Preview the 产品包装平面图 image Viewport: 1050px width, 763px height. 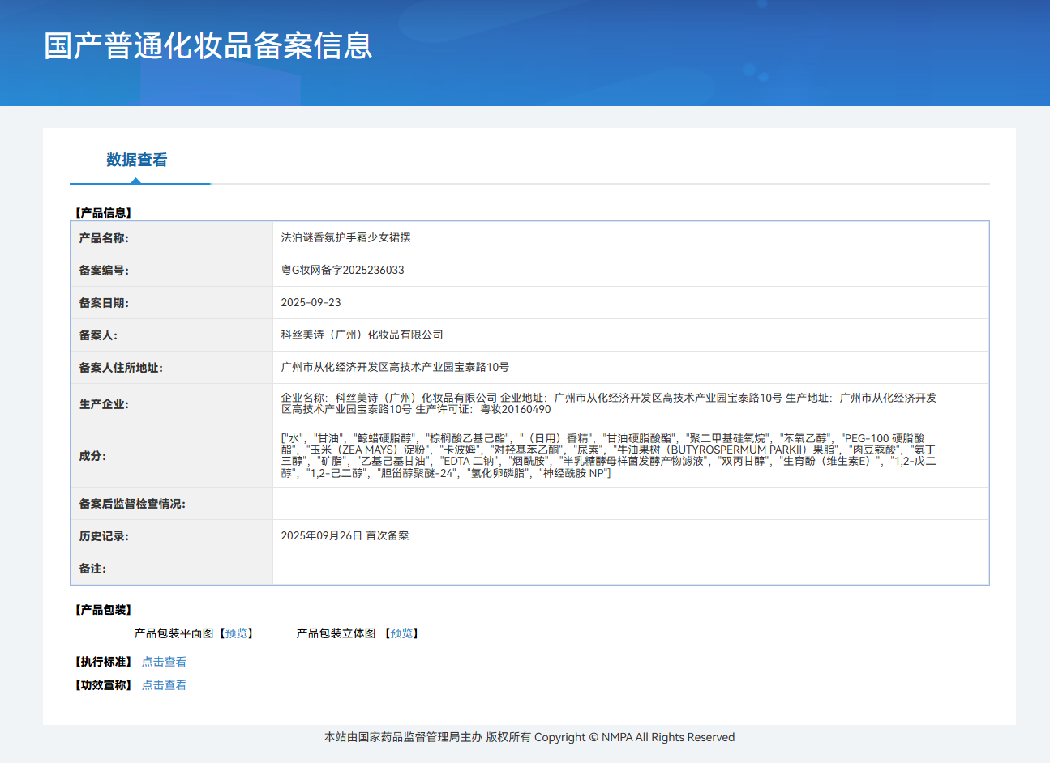237,633
